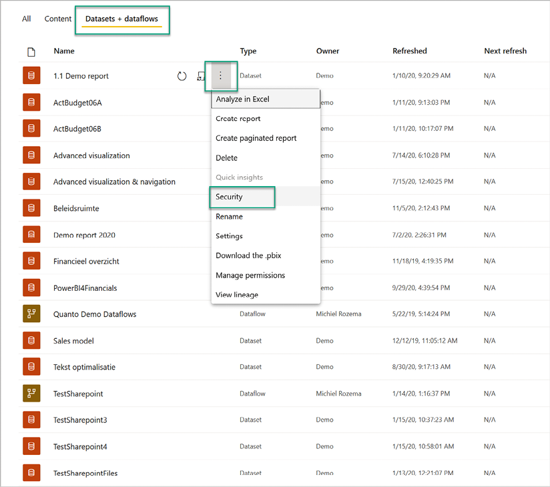This screenshot has height=487, width=550.
Task: Select the Datasets + dataflows tab
Action: 121,19
